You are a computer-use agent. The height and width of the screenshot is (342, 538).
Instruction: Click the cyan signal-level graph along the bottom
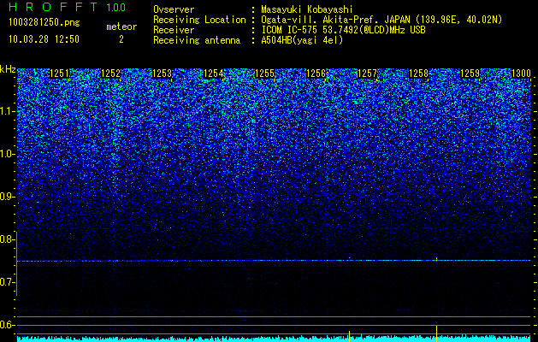click(x=274, y=339)
